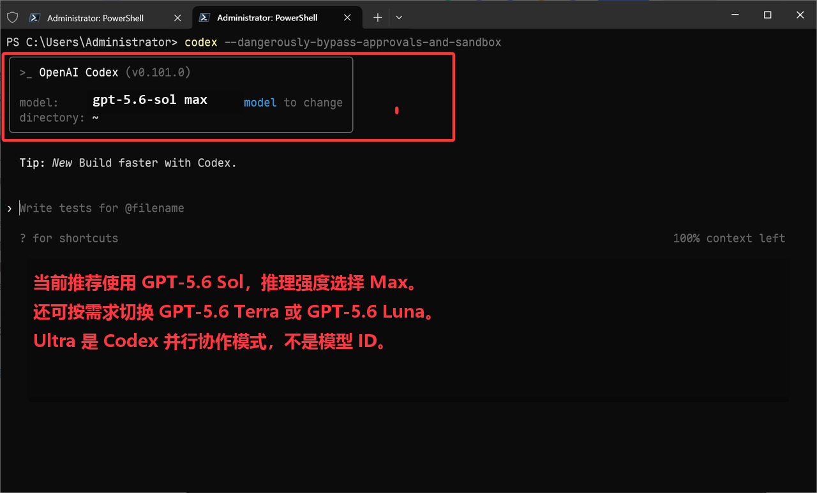Click PowerShell icon on active tab
The height and width of the screenshot is (493, 817).
[205, 18]
